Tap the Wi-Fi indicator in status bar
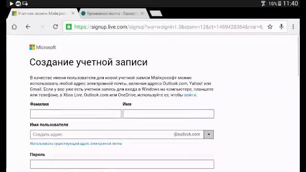This screenshot has height=172, width=306. (263, 3)
